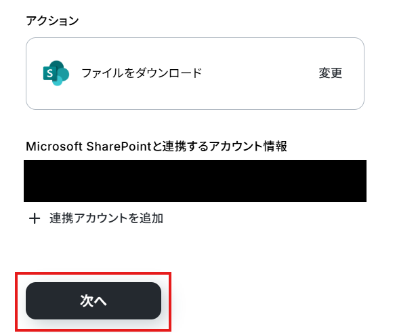Click the dark button's left rounded edge
The image size is (397, 333).
coord(32,301)
